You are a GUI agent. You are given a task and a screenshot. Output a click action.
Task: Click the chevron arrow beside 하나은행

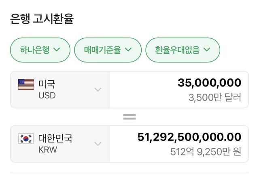(x=57, y=50)
